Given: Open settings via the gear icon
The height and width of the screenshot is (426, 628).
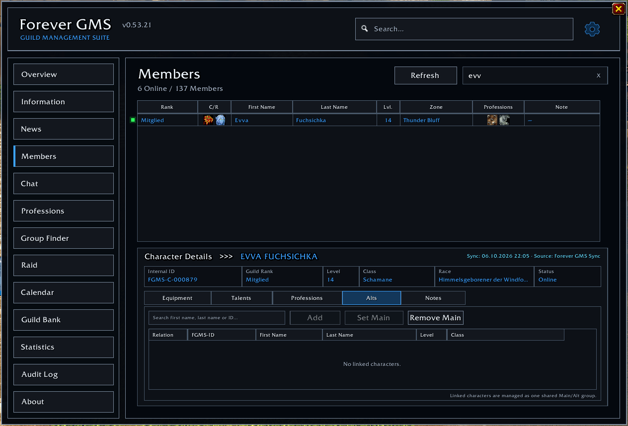Looking at the screenshot, I should coord(592,29).
